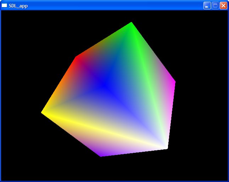Click middle of the magenta-to-white cube edge
The width and height of the screenshot is (229, 182).
point(171,115)
